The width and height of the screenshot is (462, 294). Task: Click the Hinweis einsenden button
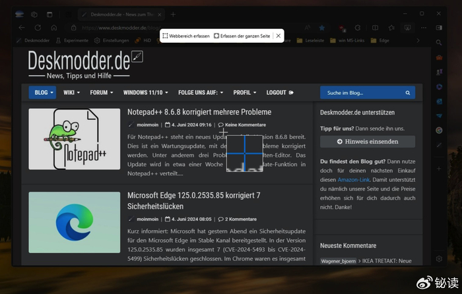click(x=368, y=141)
